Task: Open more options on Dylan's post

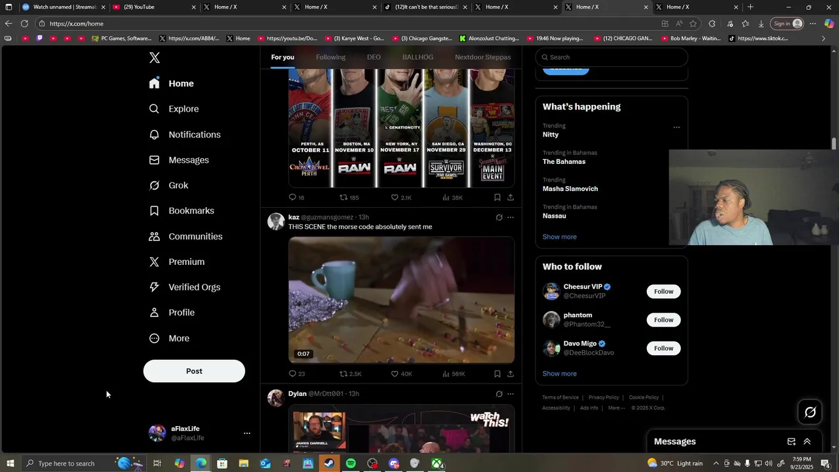Action: click(x=511, y=394)
